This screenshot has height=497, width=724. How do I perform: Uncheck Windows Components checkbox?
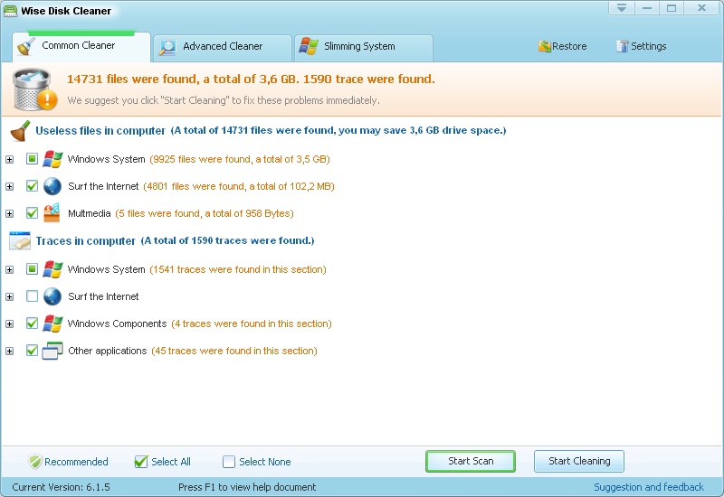point(32,324)
